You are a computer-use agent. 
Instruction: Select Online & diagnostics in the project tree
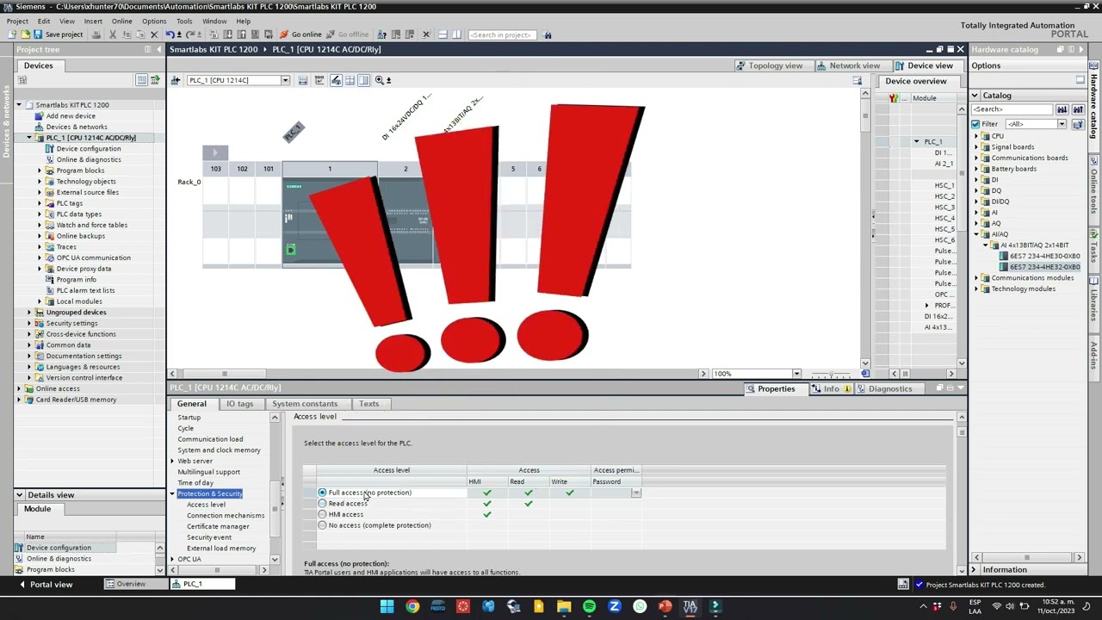click(89, 159)
